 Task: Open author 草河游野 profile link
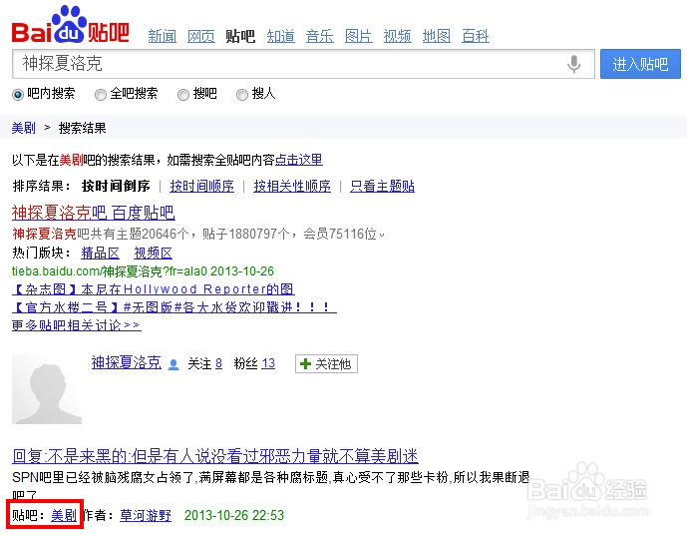pos(146,515)
